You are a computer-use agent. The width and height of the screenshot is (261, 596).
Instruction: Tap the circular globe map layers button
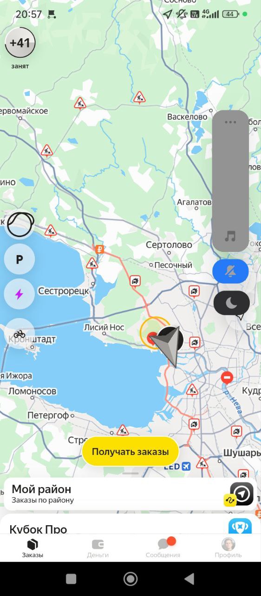tap(20, 224)
